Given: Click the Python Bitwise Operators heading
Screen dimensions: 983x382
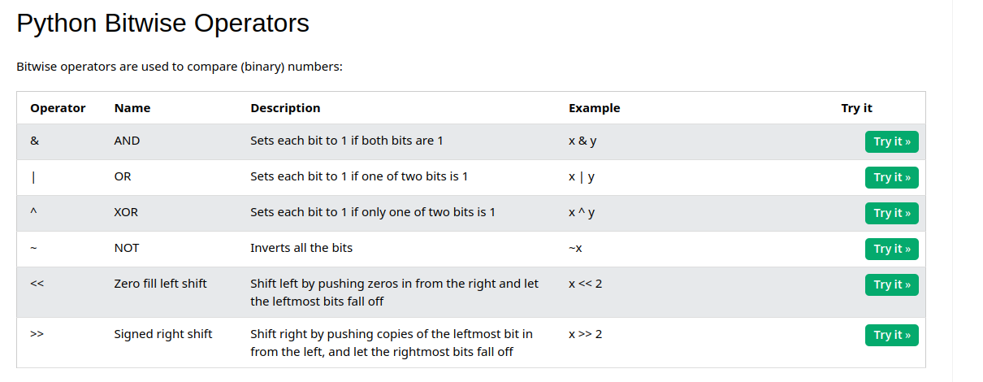Looking at the screenshot, I should pos(162,24).
